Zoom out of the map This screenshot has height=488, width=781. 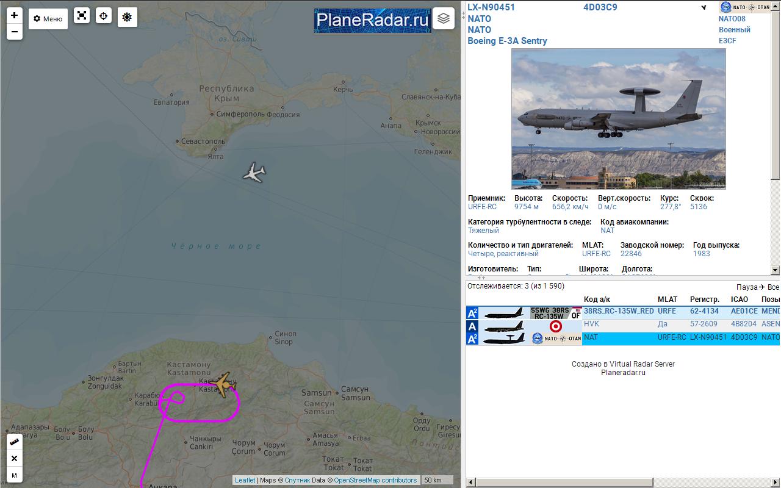15,32
